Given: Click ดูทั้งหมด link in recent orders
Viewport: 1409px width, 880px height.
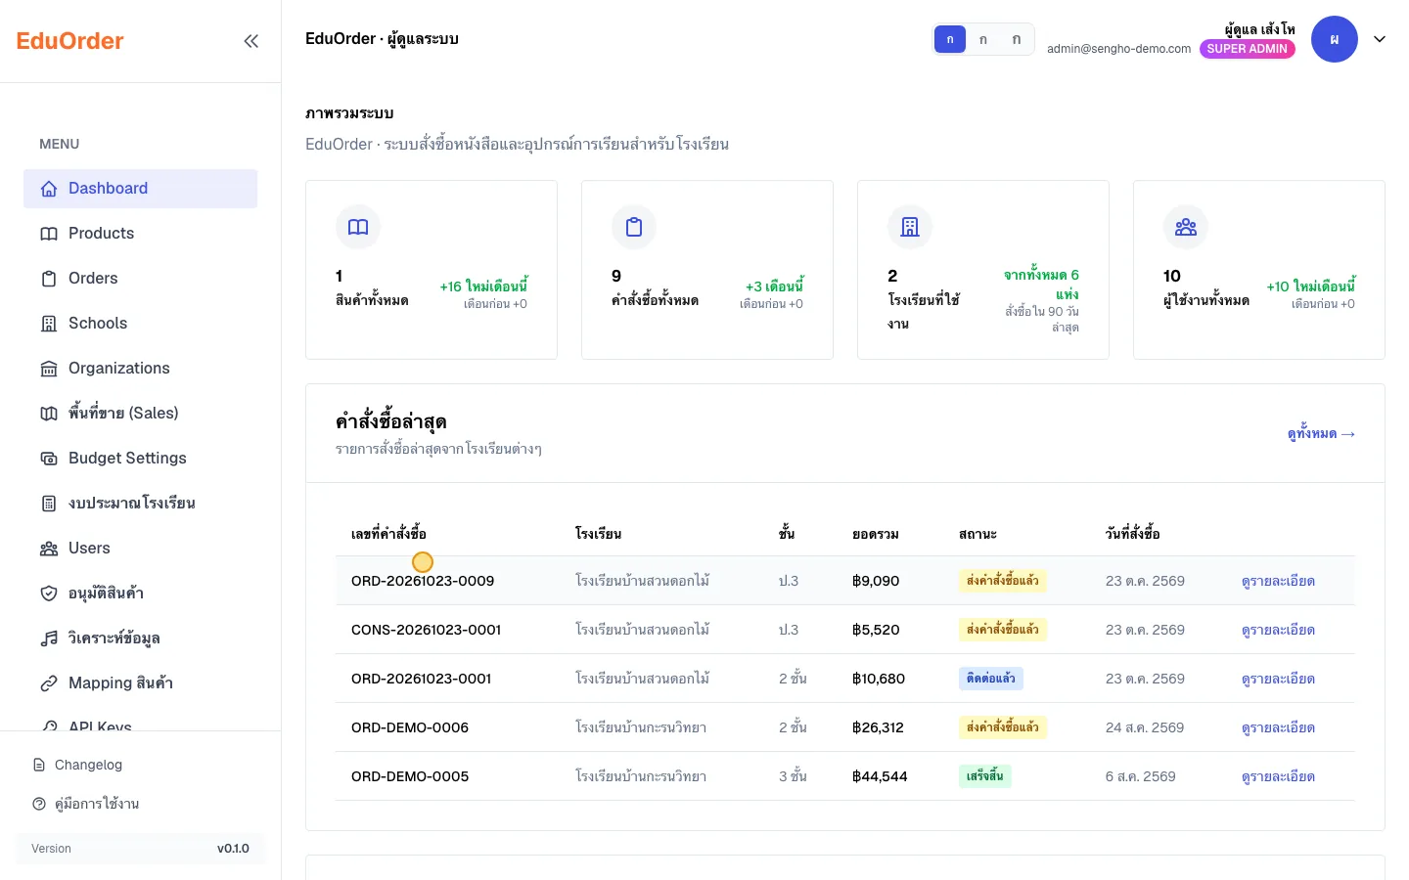Looking at the screenshot, I should (x=1321, y=434).
